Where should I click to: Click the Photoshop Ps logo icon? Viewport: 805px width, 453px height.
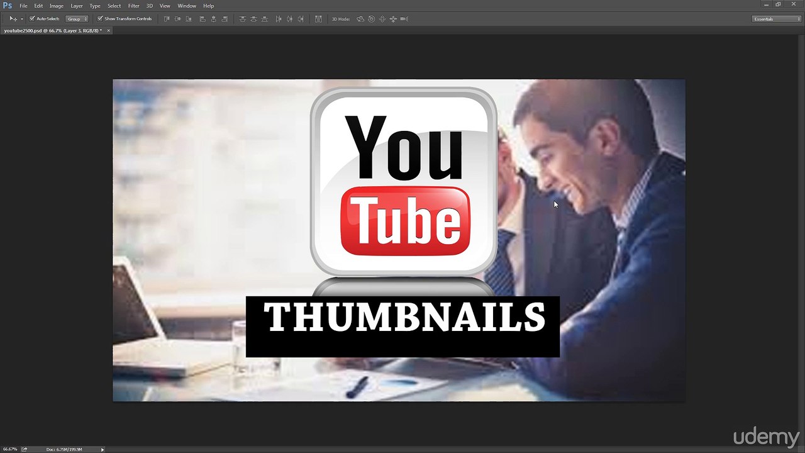(8, 6)
